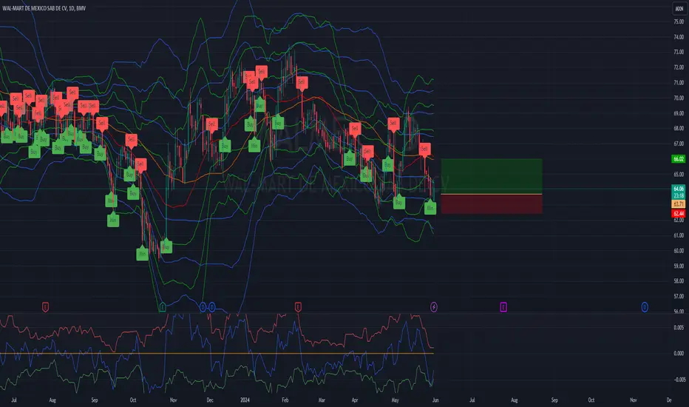The image size is (689, 407).
Task: Click the Sell signal at the February peak
Action: (302, 82)
